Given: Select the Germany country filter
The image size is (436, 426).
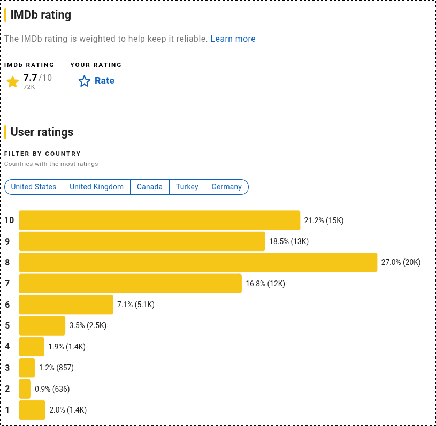Looking at the screenshot, I should tap(227, 187).
